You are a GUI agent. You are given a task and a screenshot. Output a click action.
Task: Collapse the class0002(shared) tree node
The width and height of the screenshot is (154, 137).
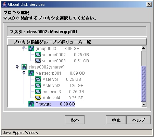[17, 67]
